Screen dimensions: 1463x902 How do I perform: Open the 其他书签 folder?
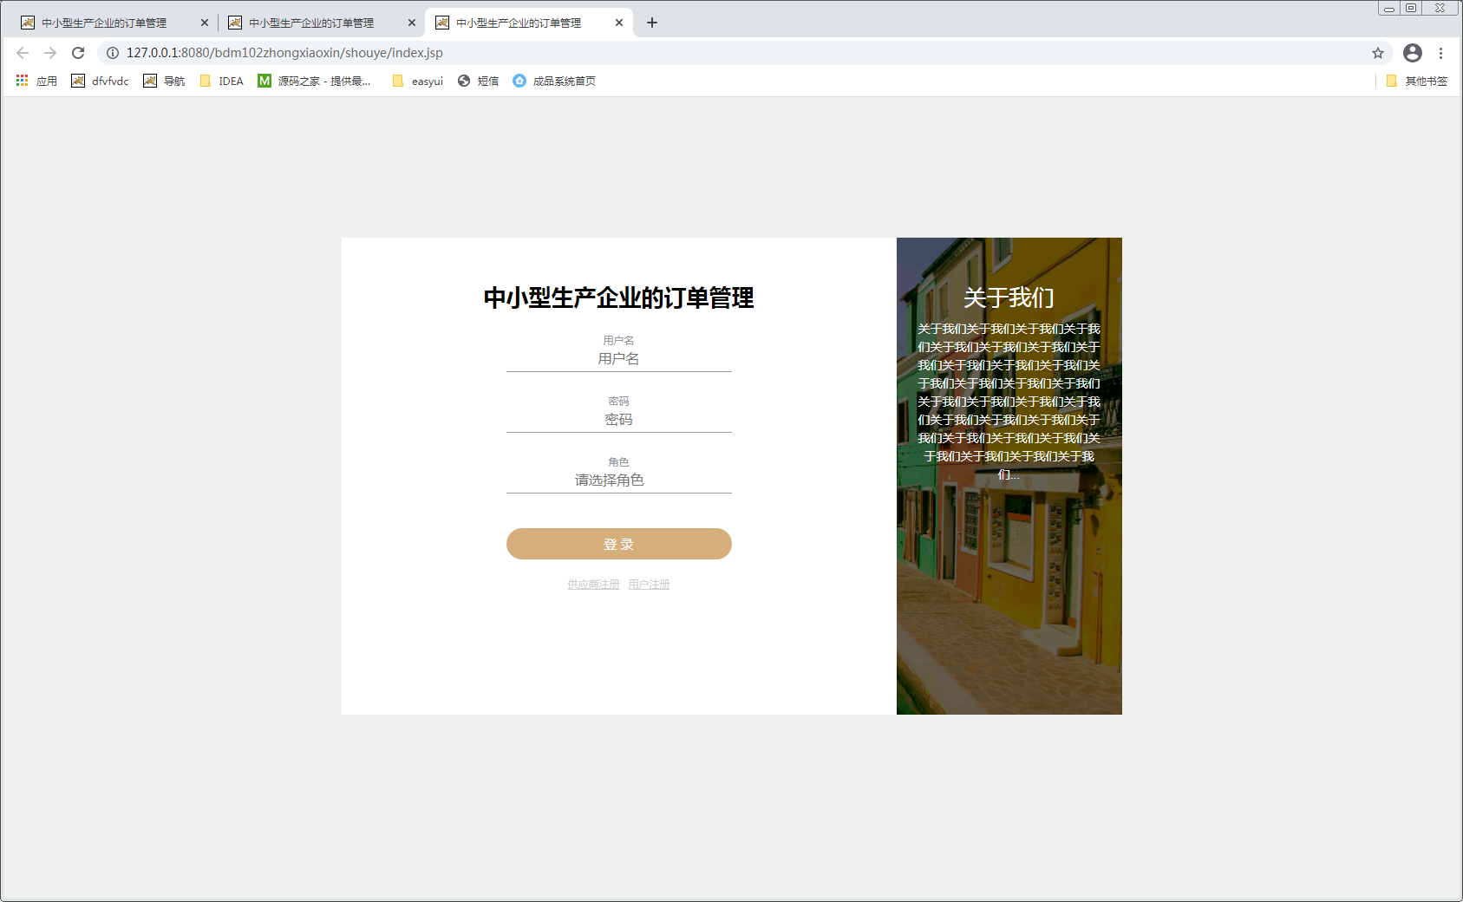click(x=1416, y=81)
